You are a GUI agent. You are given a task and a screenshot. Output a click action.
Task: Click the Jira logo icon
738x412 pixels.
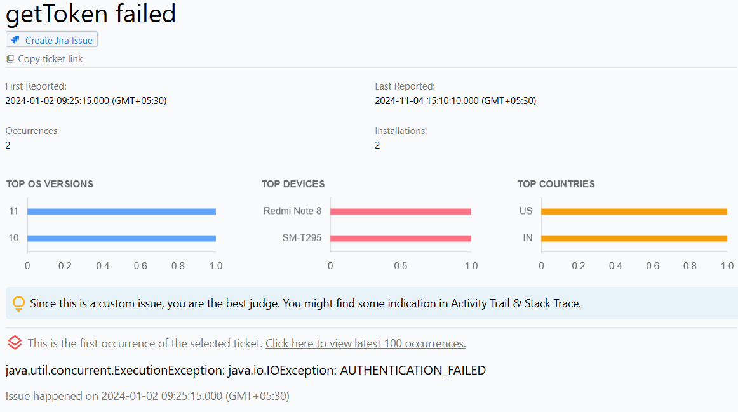[15, 40]
